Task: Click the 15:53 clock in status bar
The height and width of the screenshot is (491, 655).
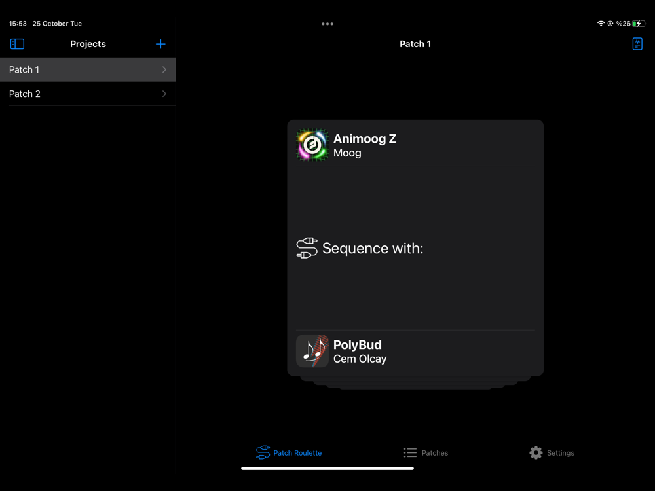Action: 18,24
